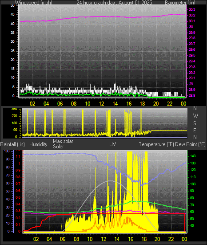Click the E compass direction label

195,131
